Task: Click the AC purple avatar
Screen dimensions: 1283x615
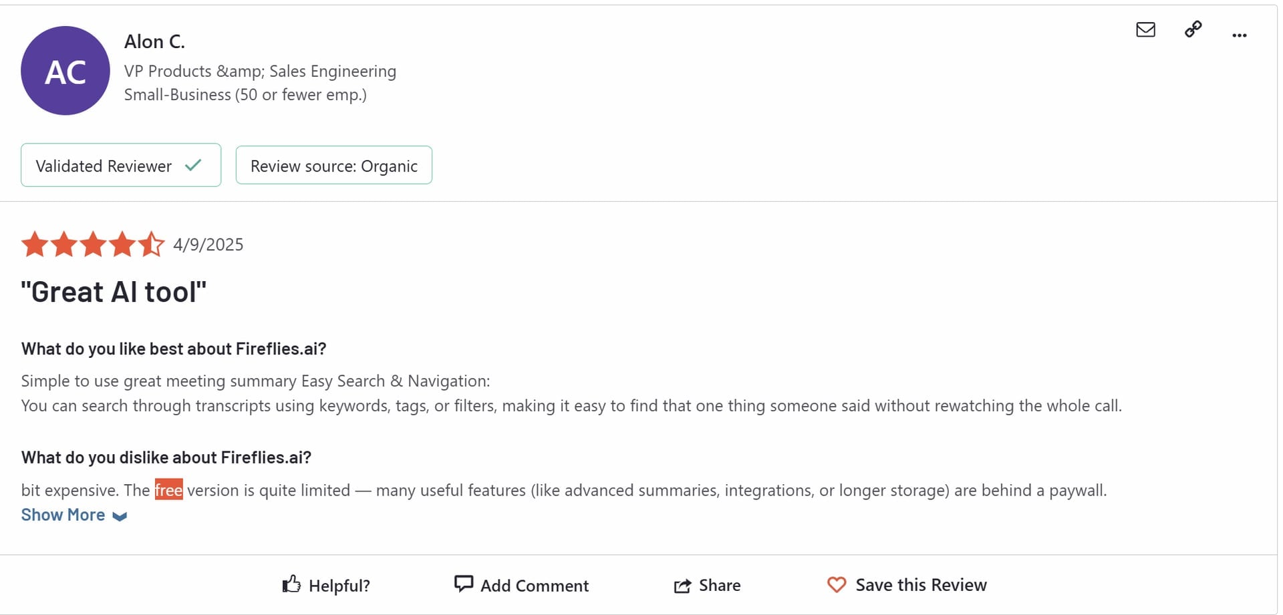Action: click(x=65, y=71)
